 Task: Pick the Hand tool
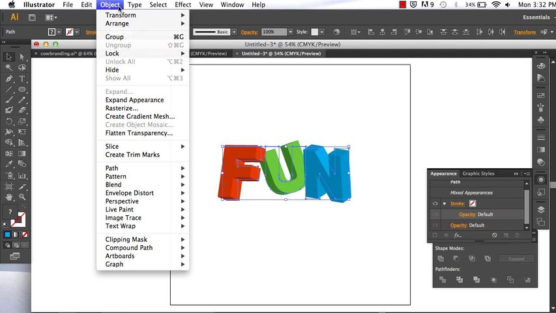[x=9, y=196]
